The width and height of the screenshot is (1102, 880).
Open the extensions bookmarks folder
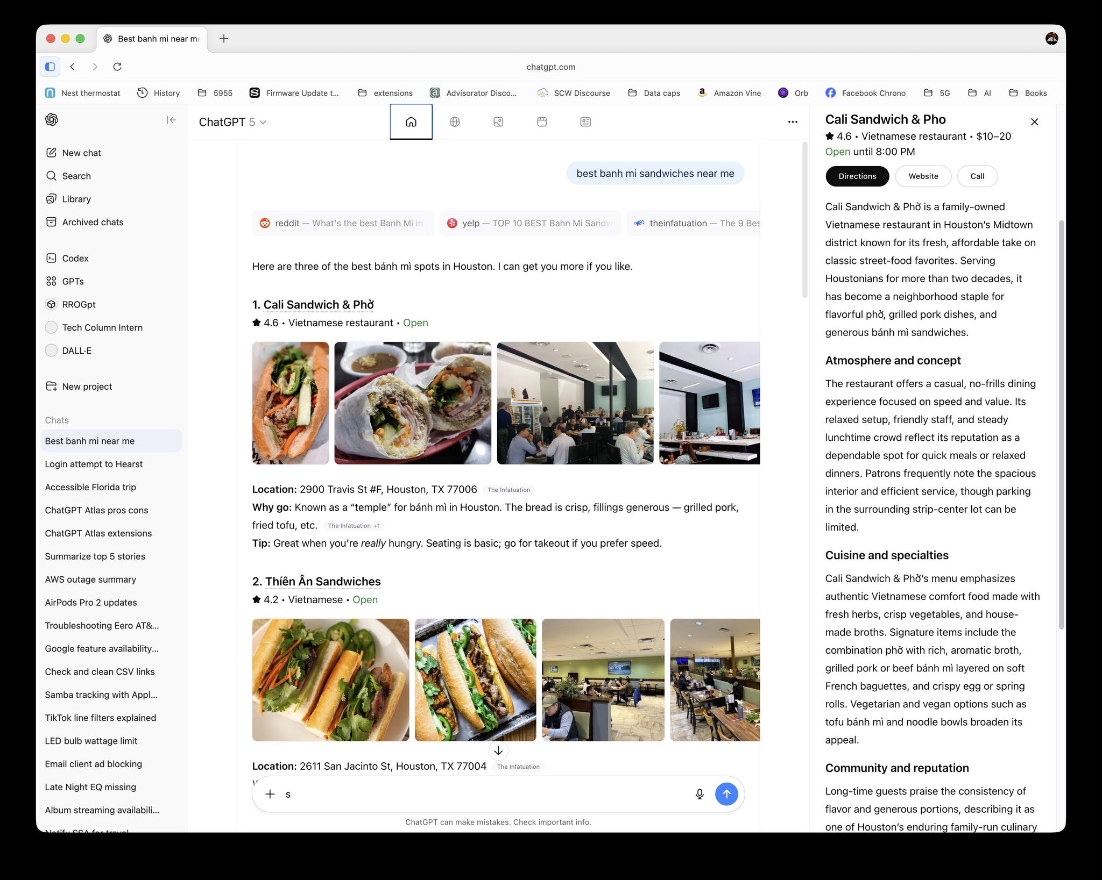click(385, 93)
